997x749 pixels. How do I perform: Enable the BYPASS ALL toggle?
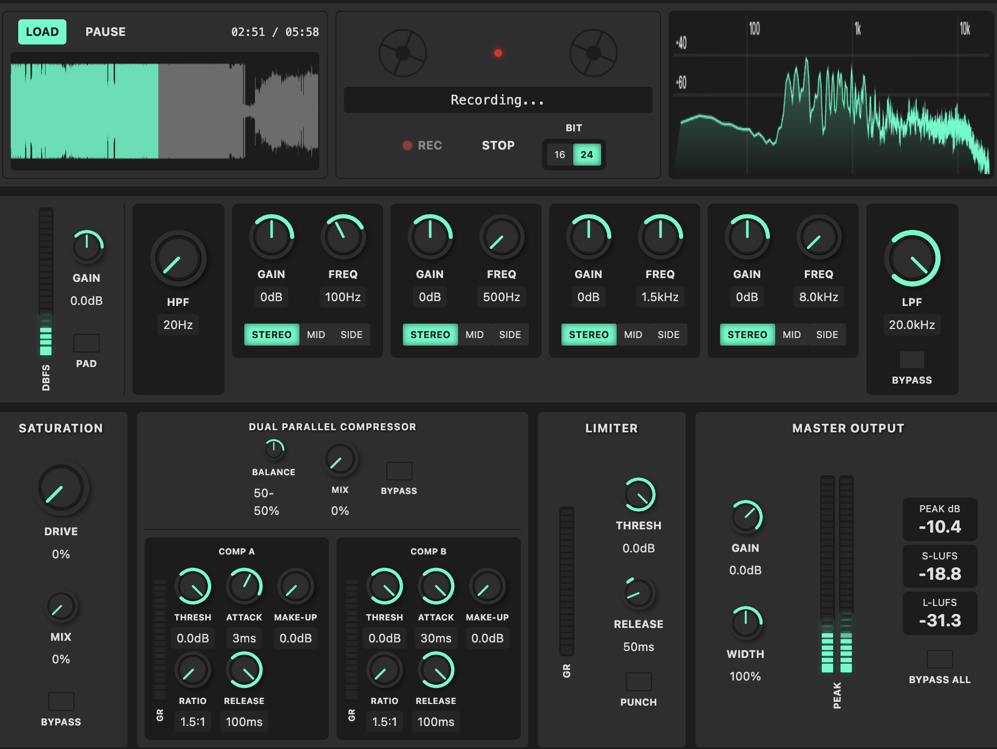click(940, 659)
